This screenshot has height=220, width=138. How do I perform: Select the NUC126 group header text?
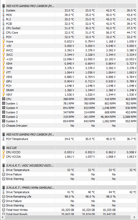[x=11, y=148]
